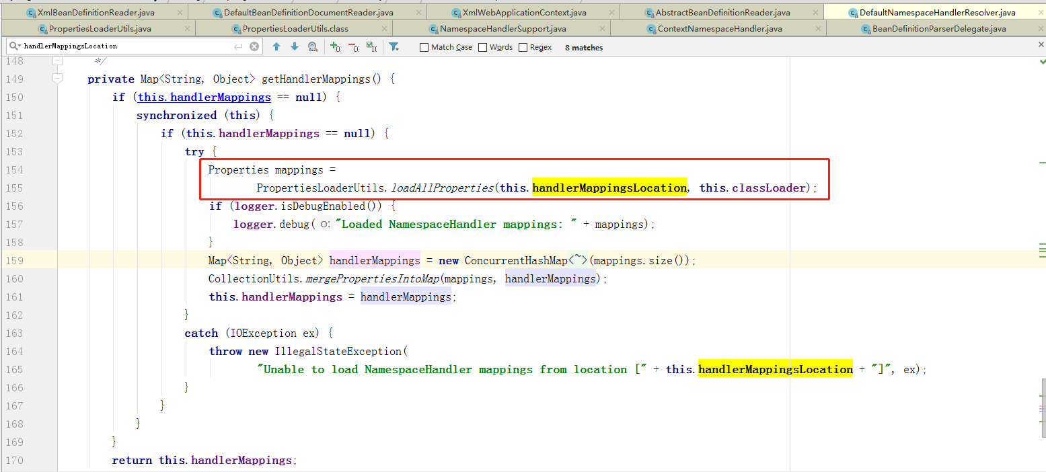The height and width of the screenshot is (472, 1046).
Task: Click highlighted handlerMappingsLocation on line 165
Action: coord(776,369)
